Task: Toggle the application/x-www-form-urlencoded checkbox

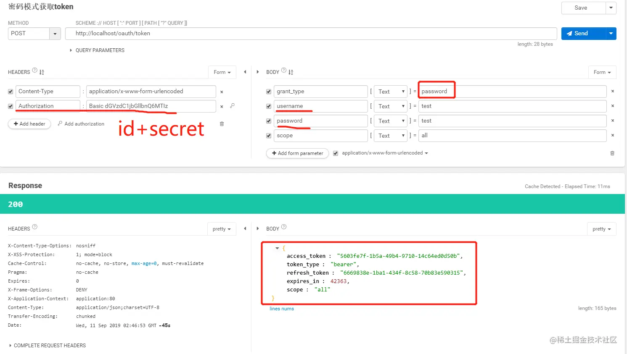Action: [x=336, y=153]
